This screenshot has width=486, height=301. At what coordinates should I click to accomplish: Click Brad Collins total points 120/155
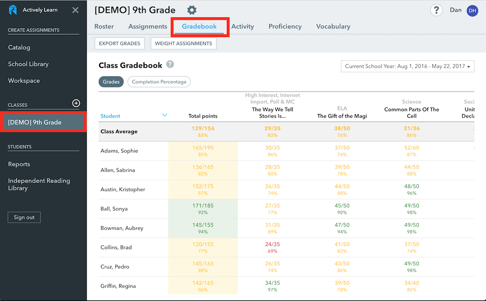click(x=203, y=244)
